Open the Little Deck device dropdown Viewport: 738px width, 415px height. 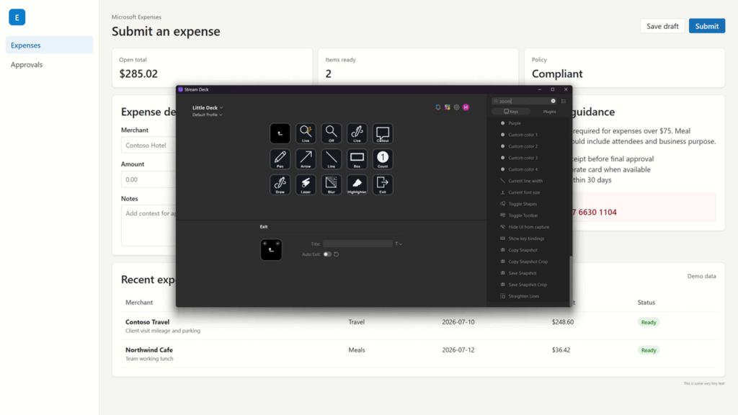click(208, 108)
